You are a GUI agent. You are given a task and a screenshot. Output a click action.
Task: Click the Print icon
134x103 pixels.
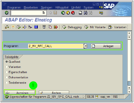click(x=80, y=13)
